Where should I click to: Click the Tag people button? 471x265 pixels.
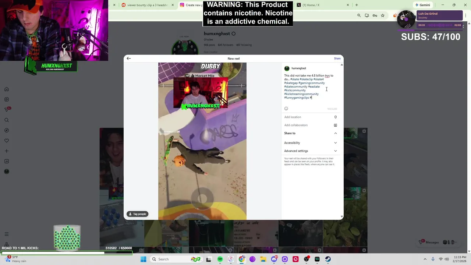[138, 214]
